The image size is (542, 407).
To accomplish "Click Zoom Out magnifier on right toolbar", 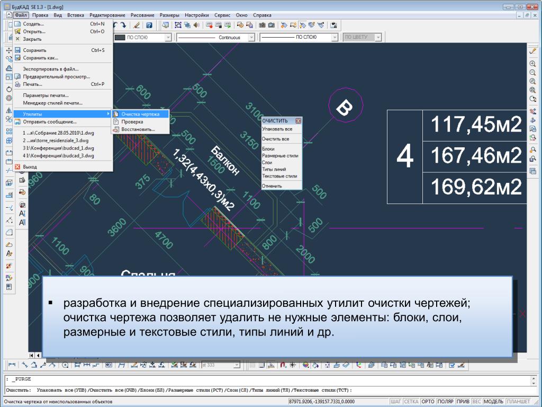I will coord(532,72).
